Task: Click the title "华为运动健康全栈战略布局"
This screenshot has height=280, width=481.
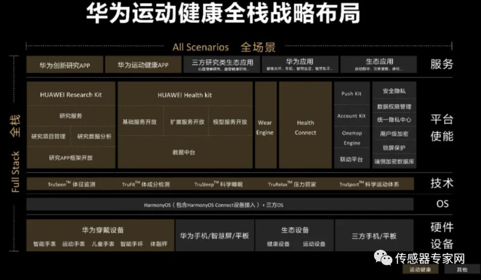Action: pos(223,13)
